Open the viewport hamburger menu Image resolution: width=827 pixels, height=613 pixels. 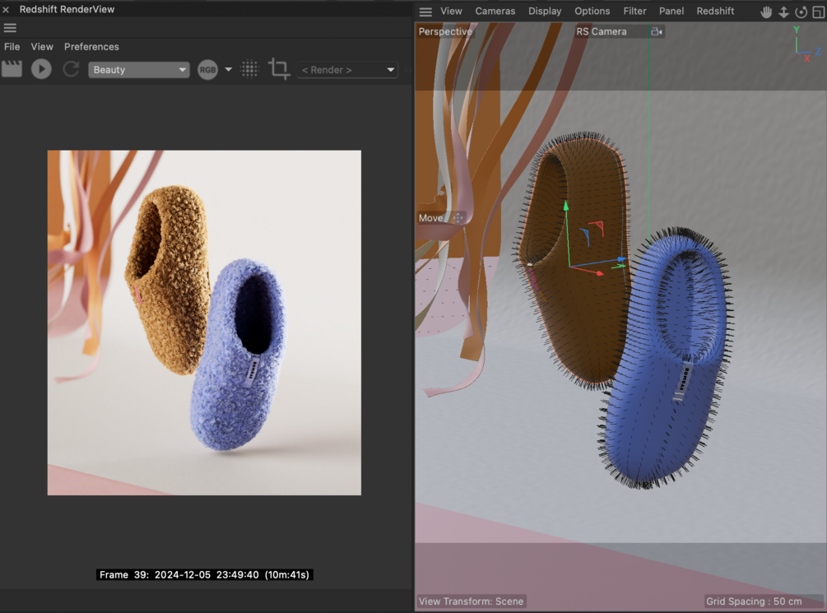tap(425, 12)
